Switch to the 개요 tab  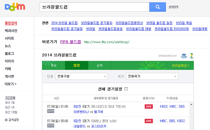click(54, 66)
